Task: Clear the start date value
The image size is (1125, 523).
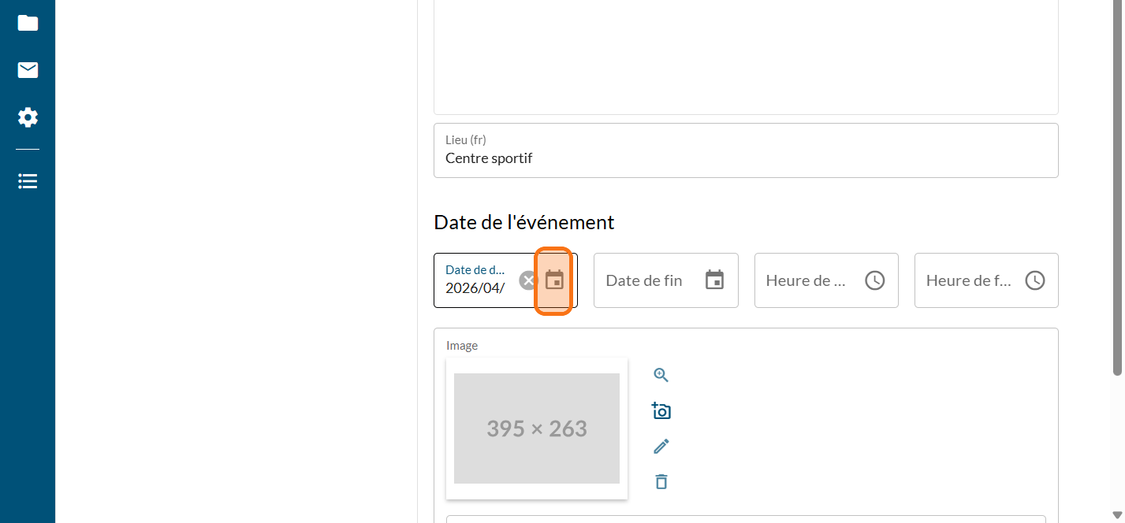Action: [527, 280]
